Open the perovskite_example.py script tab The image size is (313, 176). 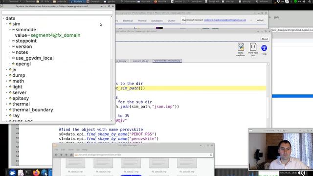tap(167, 61)
